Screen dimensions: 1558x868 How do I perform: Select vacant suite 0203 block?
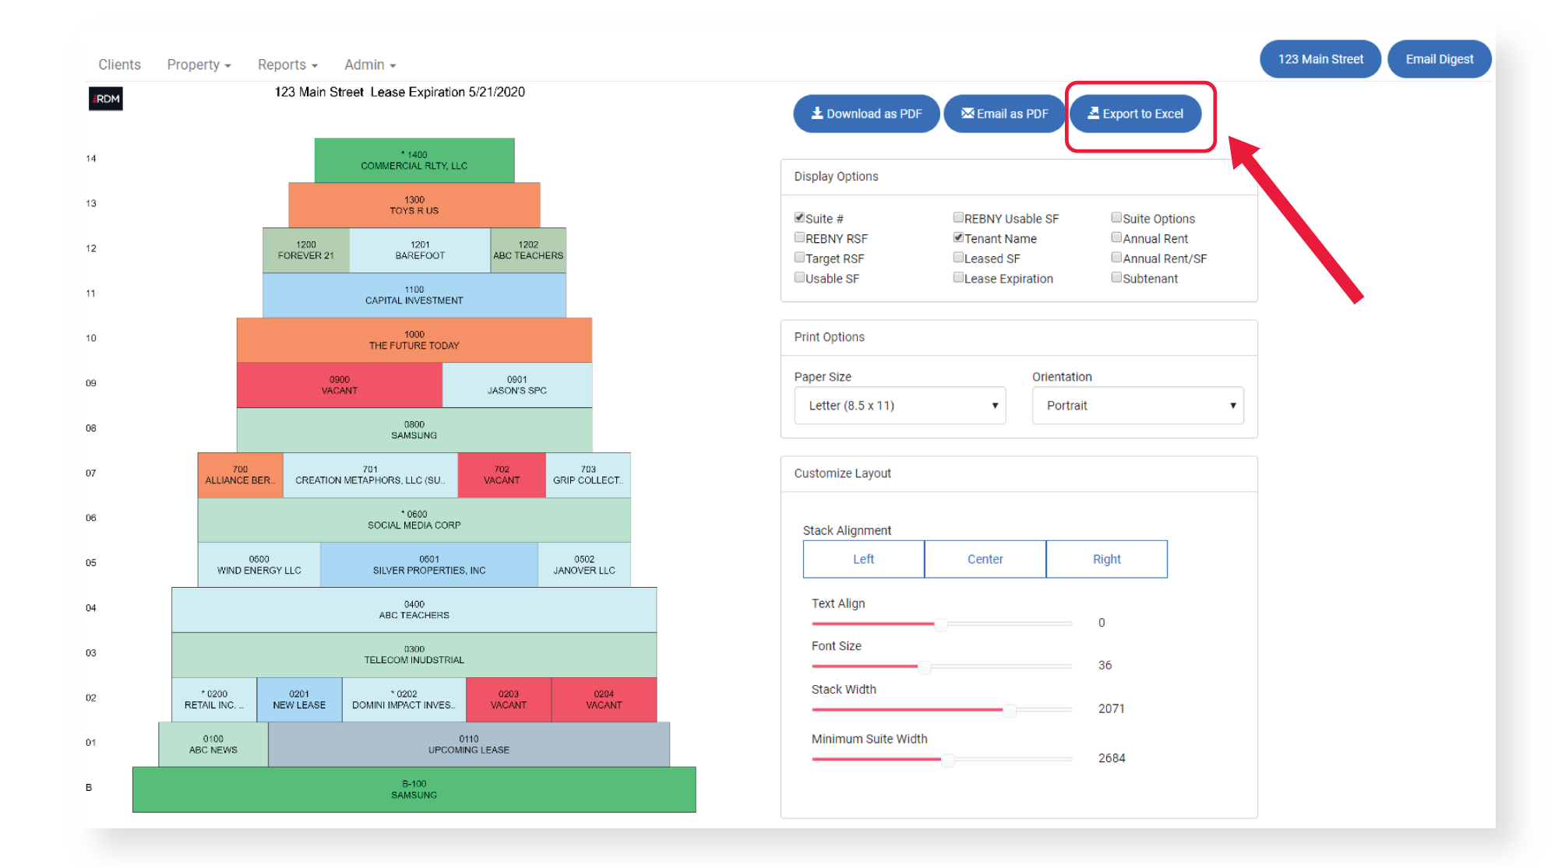[x=509, y=700]
